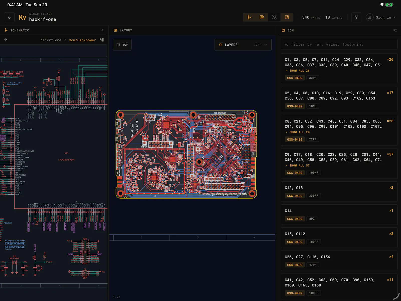
Task: Click the BOM panel header icon
Action: (283, 30)
